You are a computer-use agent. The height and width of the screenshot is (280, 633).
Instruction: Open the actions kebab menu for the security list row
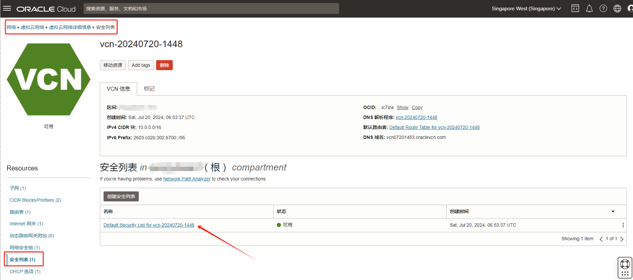pos(623,225)
